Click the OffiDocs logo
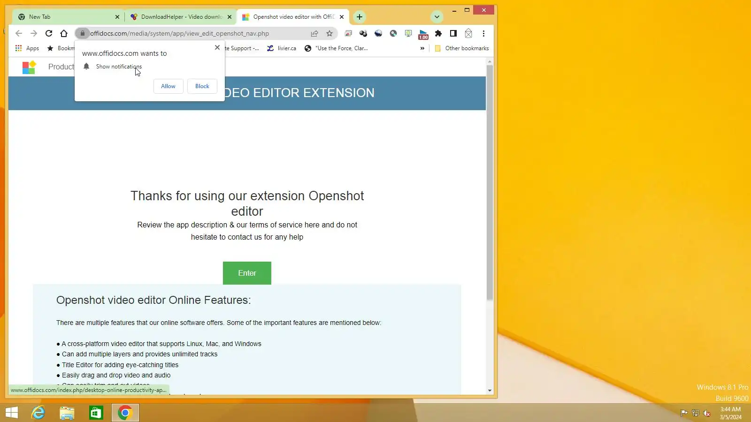This screenshot has width=751, height=422. click(x=29, y=67)
